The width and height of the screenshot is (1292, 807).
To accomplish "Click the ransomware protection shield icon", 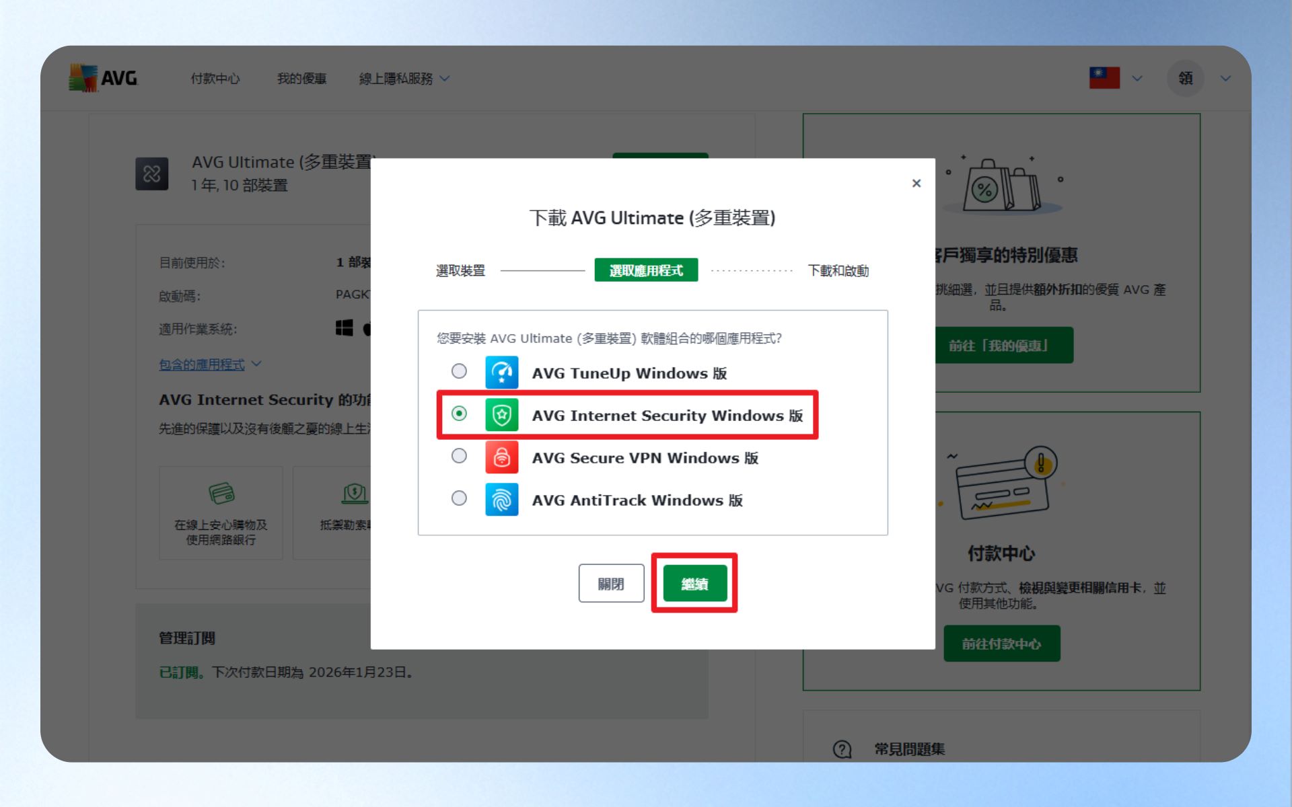I will [x=354, y=494].
